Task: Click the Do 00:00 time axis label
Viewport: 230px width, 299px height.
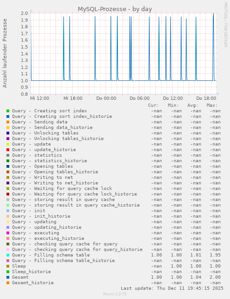Action: coord(106,98)
